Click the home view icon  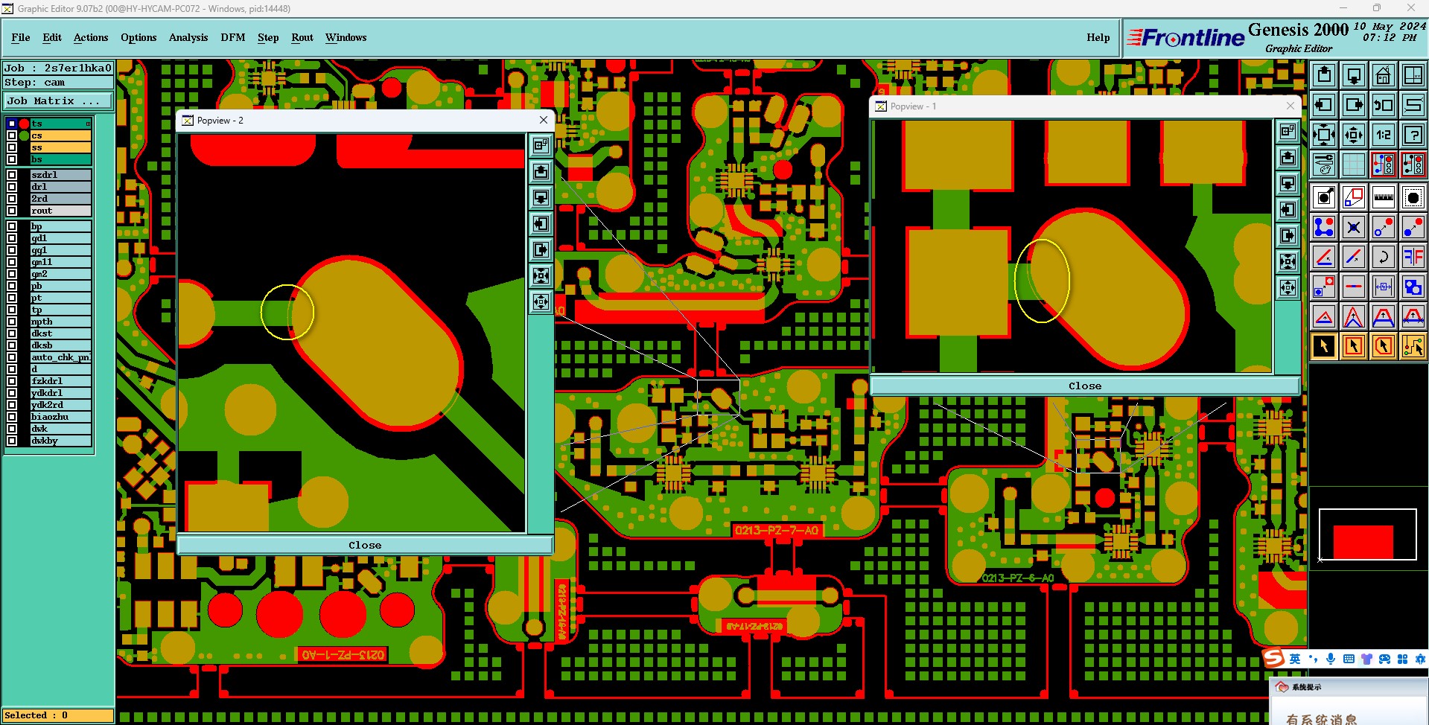(x=1384, y=75)
